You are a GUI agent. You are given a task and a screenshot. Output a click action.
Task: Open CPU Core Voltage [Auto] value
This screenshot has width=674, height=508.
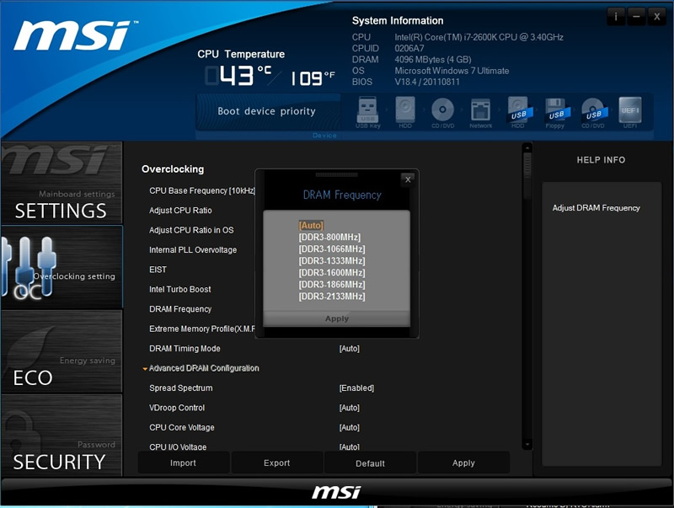click(x=350, y=428)
